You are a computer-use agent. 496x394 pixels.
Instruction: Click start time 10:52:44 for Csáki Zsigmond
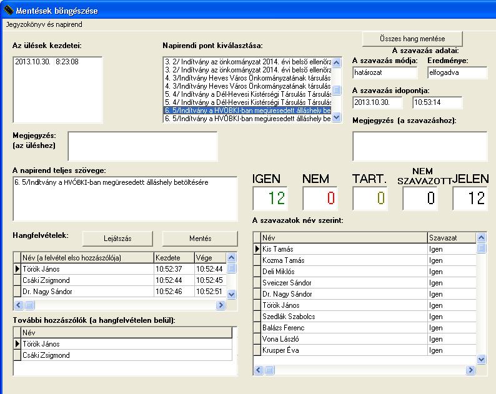point(174,280)
